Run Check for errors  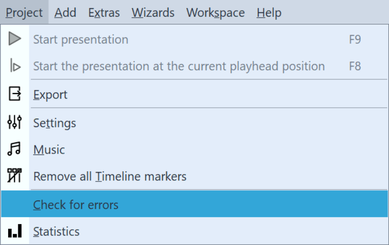pyautogui.click(x=76, y=204)
